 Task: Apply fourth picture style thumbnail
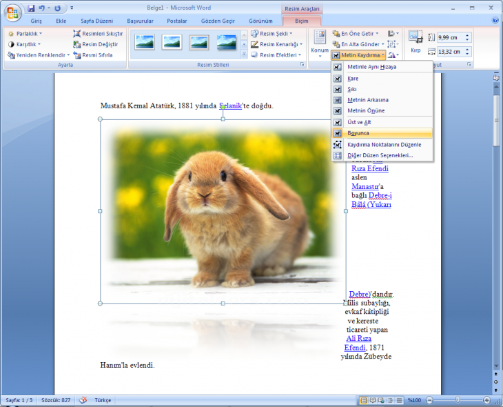click(x=226, y=42)
